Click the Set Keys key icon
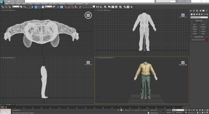This screenshot has height=114, width=209. pos(163,111)
